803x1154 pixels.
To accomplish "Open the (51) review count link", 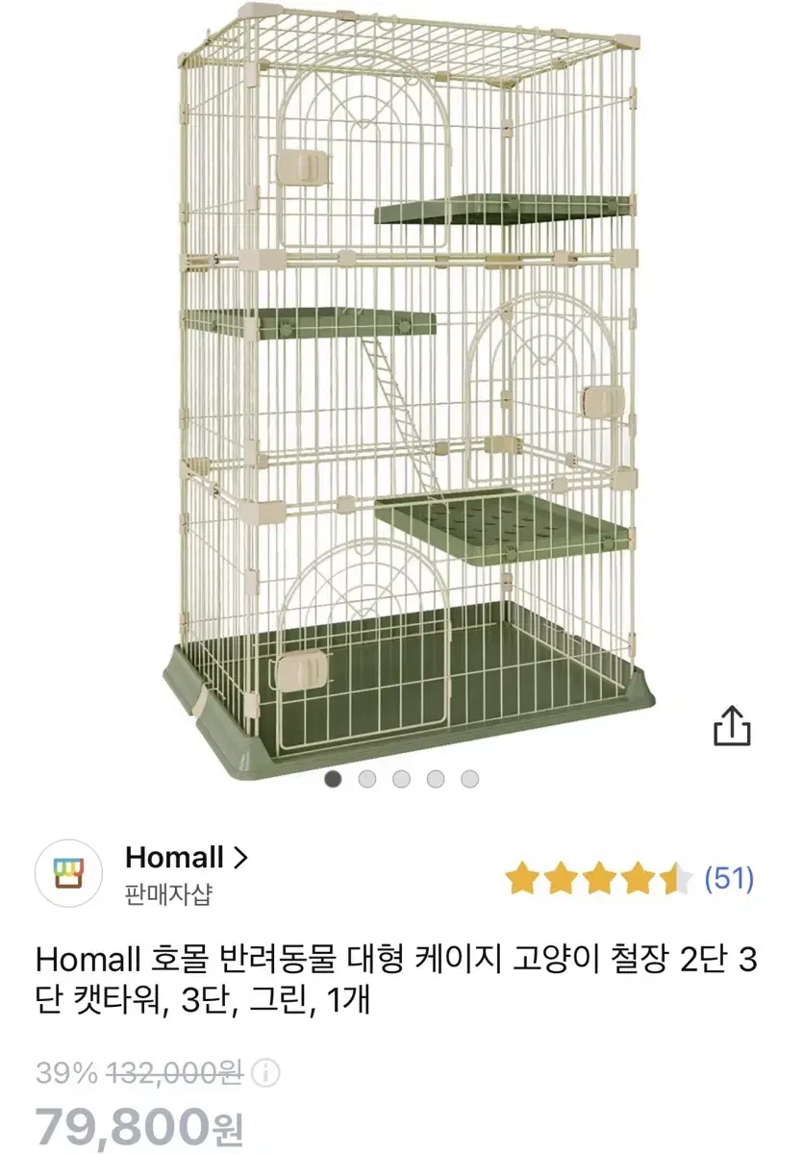I will tap(729, 878).
